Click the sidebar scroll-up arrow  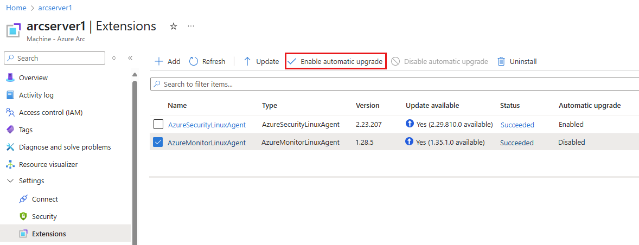135,74
